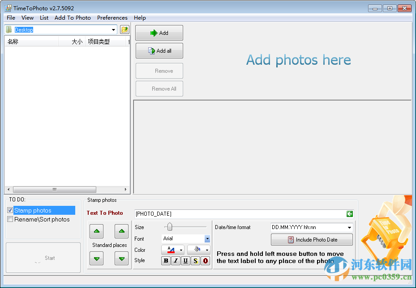Viewport: 416px width, 288px height.
Task: Click the scroll right arrow in file list
Action: [x=125, y=189]
